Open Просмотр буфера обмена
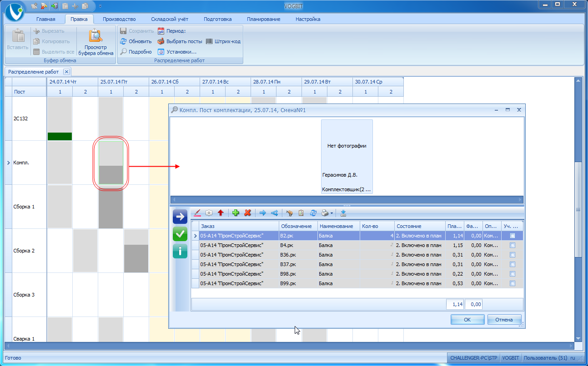 click(96, 42)
